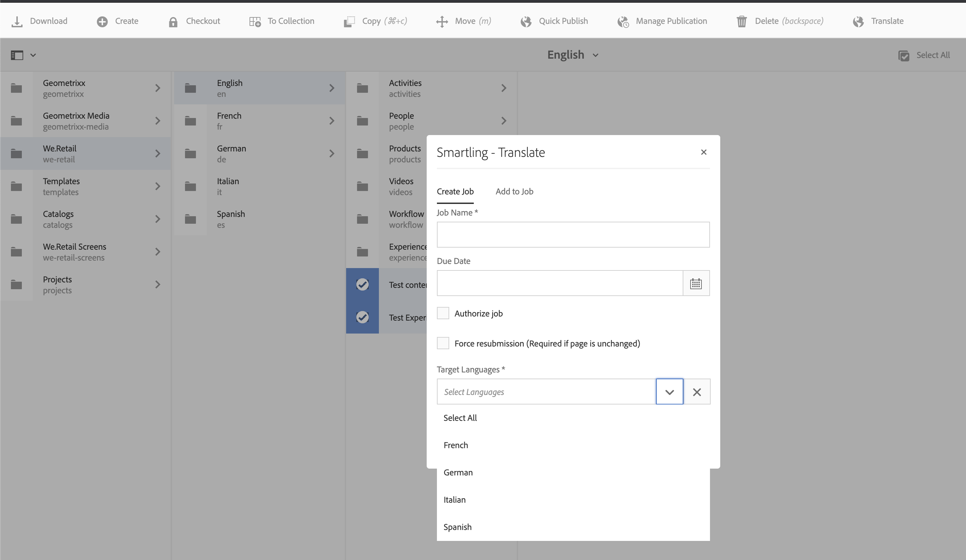The image size is (966, 560).
Task: Click the Quick Publish label
Action: (563, 21)
